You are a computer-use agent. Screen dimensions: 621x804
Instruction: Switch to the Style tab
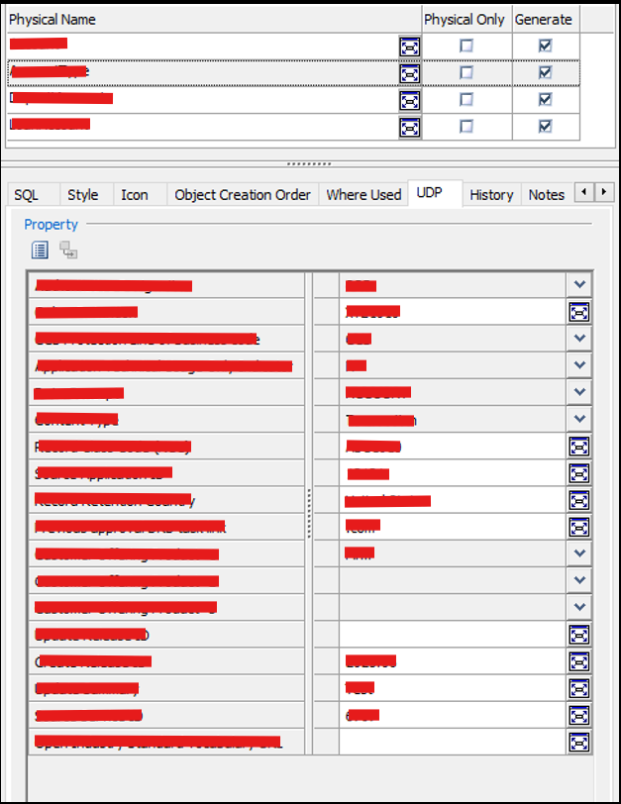coord(87,195)
